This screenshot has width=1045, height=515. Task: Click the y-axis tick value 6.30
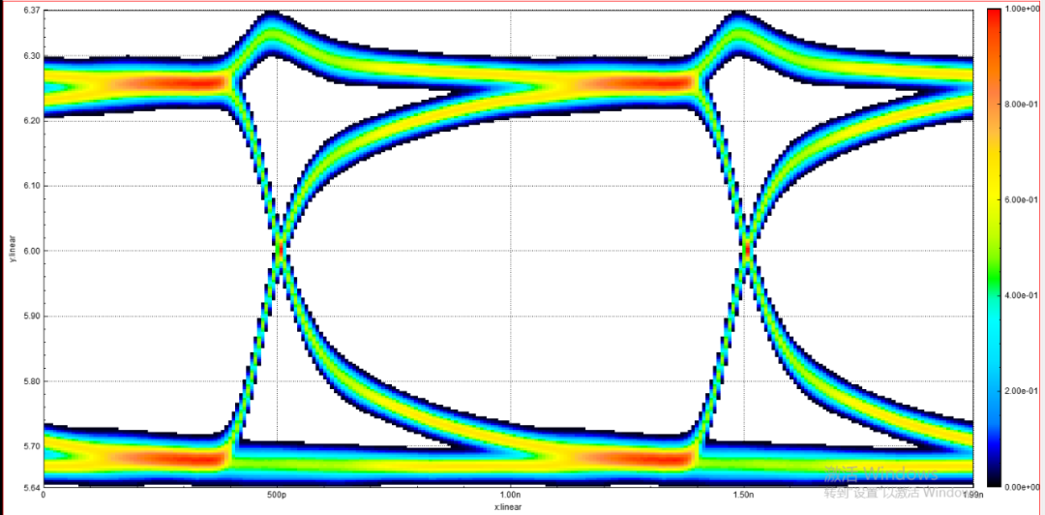coord(33,57)
